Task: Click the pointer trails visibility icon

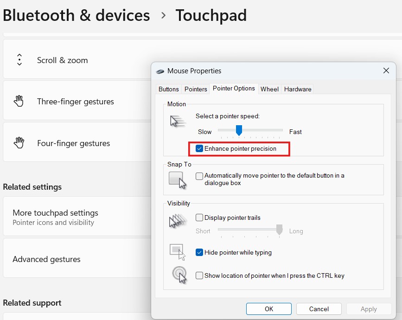Action: [x=178, y=221]
